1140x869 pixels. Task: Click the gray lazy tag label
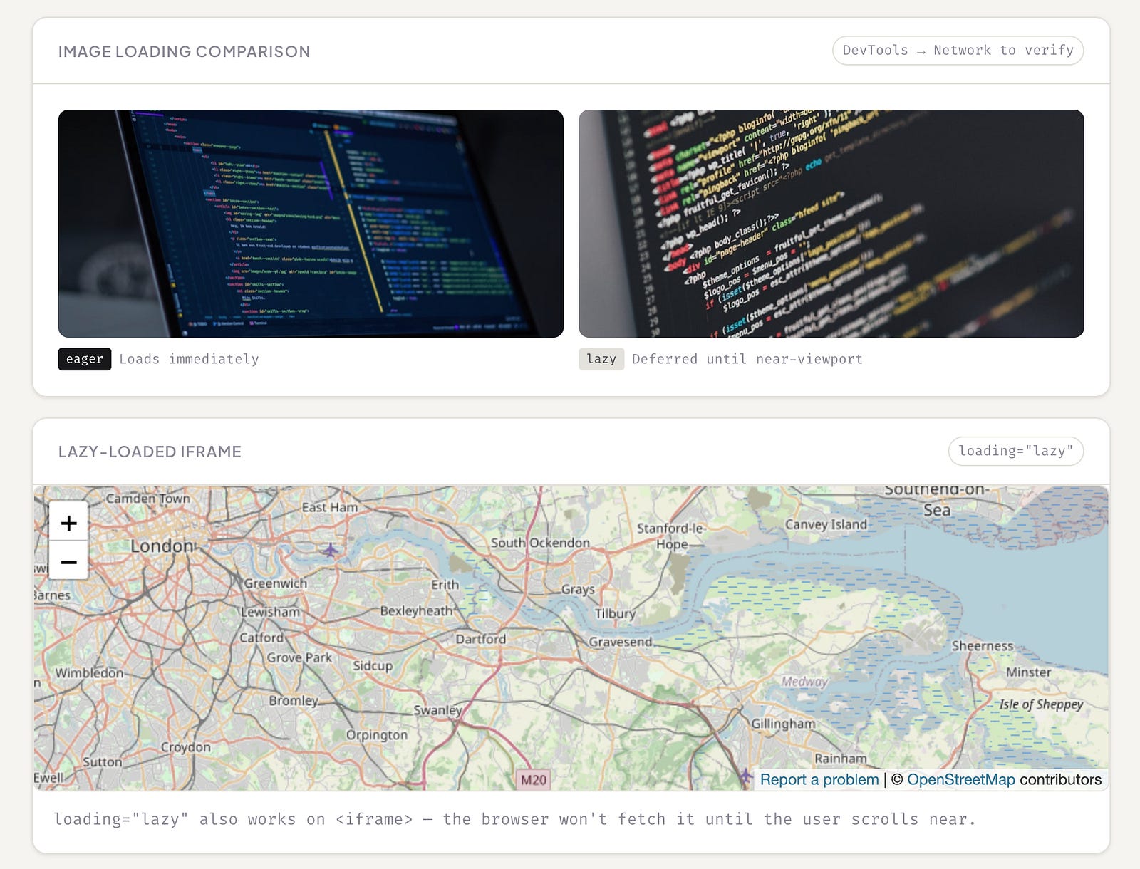click(601, 359)
